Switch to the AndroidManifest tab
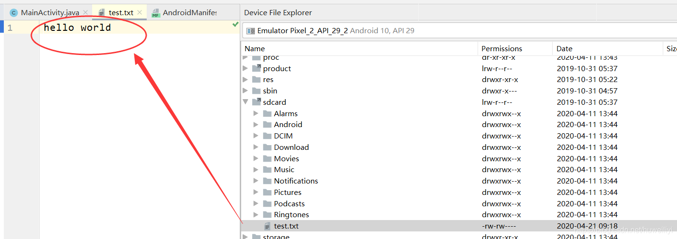The height and width of the screenshot is (239, 677). (184, 13)
